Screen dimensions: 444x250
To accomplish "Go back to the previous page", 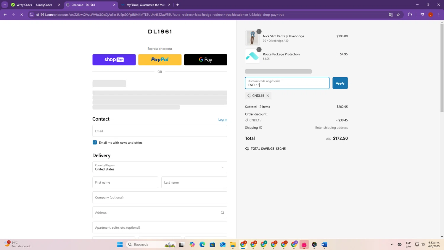I will tap(5, 15).
